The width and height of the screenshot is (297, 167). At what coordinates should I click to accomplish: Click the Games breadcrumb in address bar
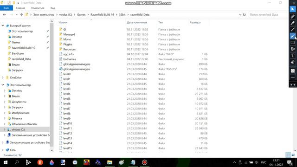point(81,14)
